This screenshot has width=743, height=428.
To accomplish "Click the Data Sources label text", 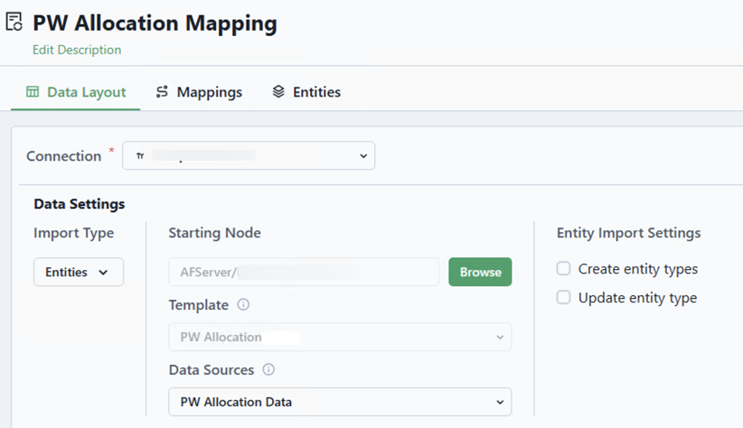I will (212, 370).
